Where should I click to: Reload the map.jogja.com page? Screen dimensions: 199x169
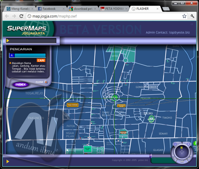[21, 16]
